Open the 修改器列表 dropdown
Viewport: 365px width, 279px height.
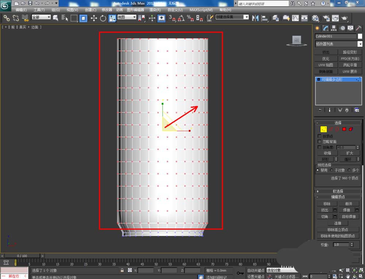[x=339, y=44]
